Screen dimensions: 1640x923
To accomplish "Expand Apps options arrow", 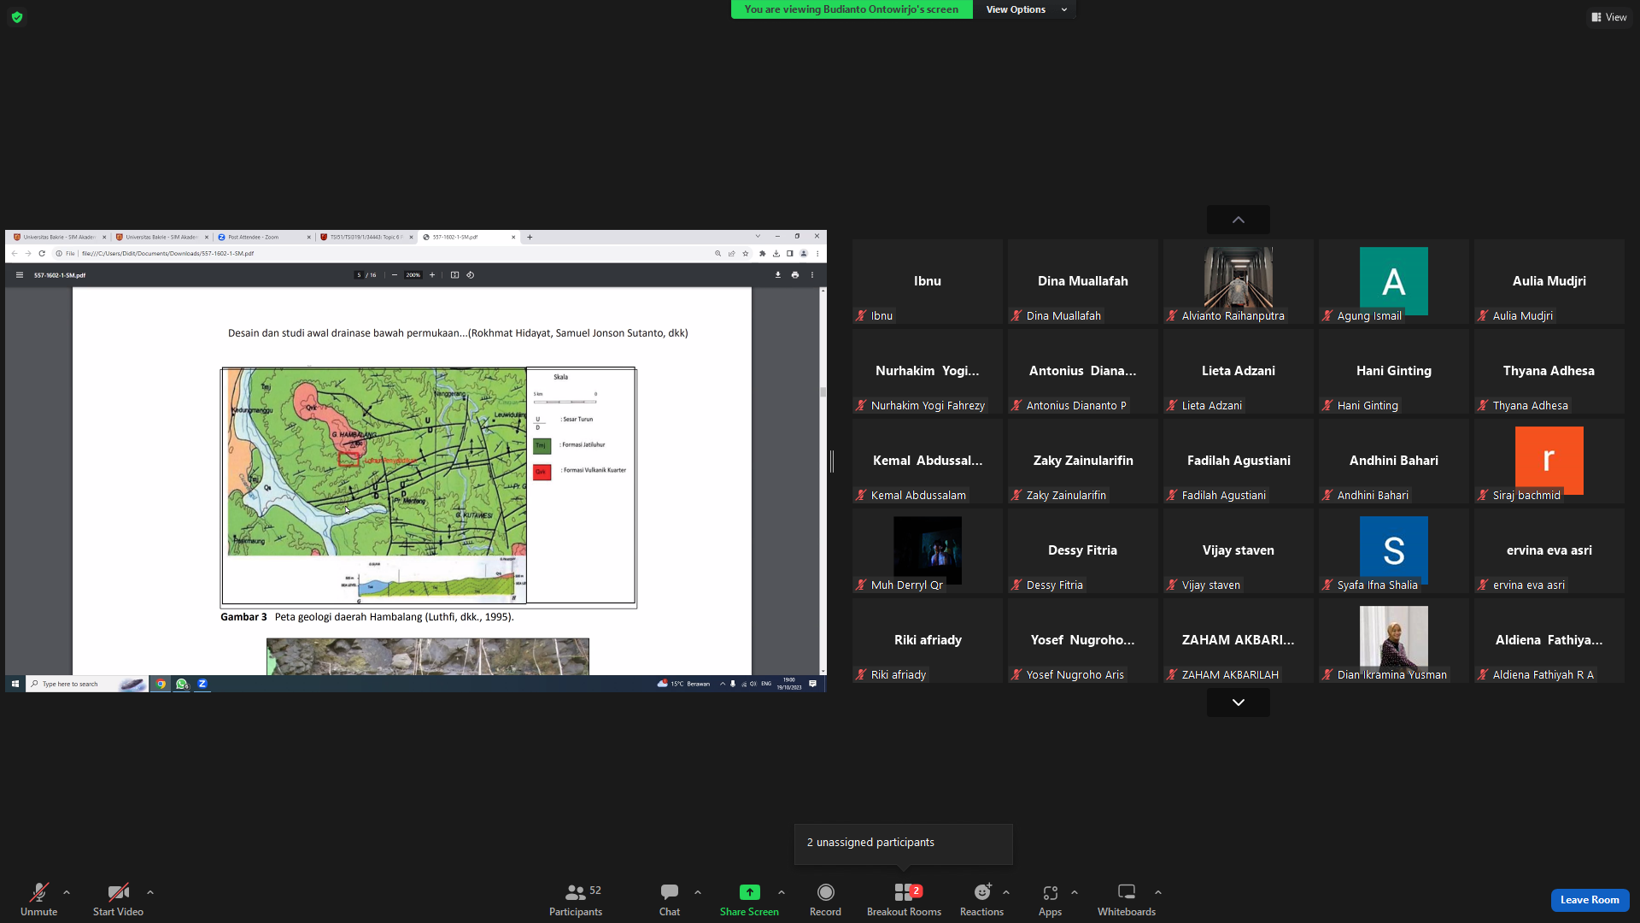I will (1075, 892).
